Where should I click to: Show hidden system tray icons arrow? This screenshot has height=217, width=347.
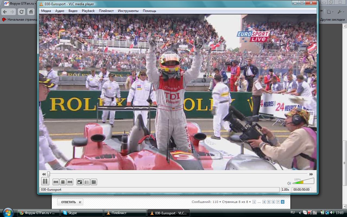tap(300, 213)
